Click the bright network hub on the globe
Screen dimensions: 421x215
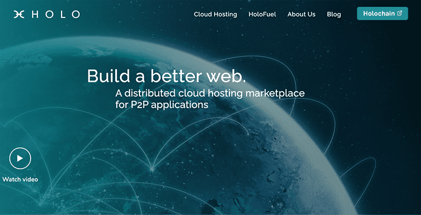[152, 169]
